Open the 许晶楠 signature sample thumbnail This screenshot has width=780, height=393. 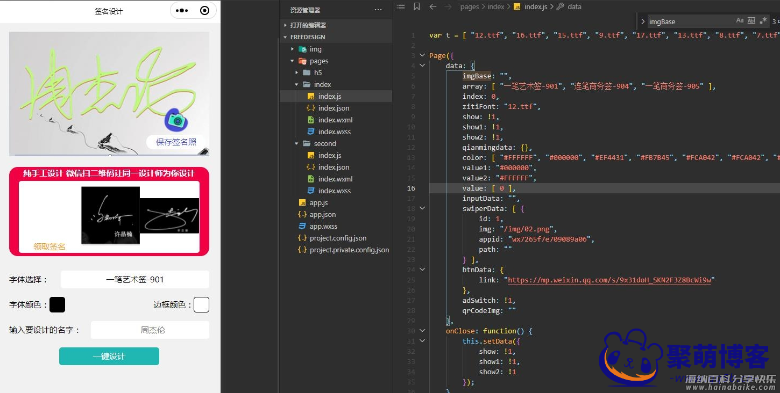(110, 215)
